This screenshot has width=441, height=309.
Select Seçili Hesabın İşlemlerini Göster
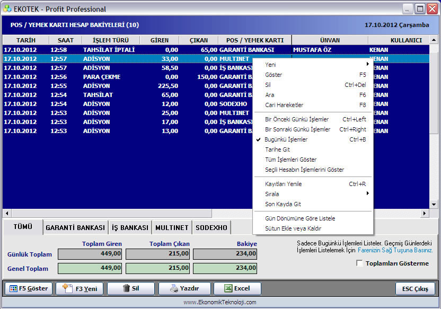pyautogui.click(x=314, y=170)
